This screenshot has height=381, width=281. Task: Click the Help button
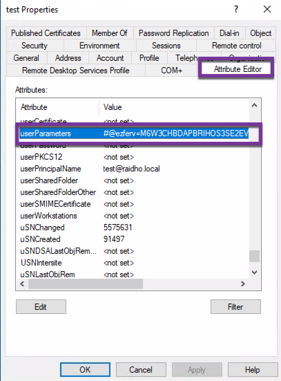253,369
